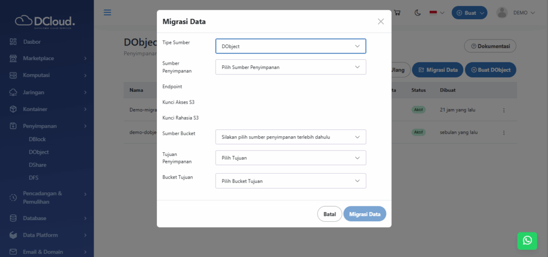
Task: Open the Sumber Bucket dropdown
Action: tap(291, 137)
